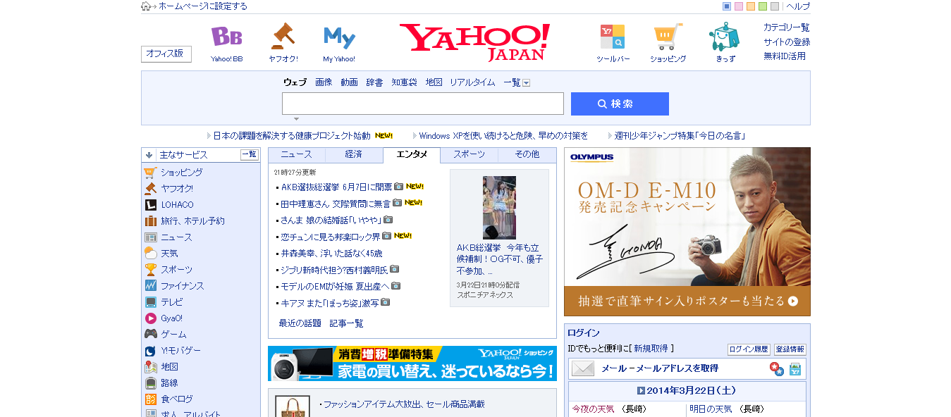This screenshot has height=417, width=951.
Task: Click the ゲーム controller icon
Action: click(x=150, y=335)
